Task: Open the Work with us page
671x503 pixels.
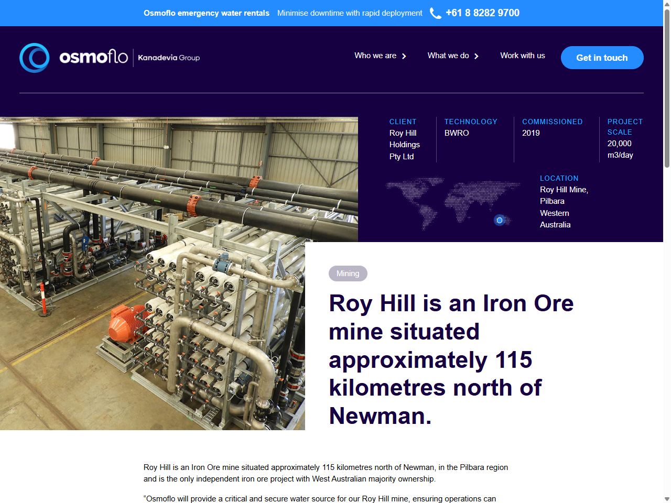Action: click(523, 56)
